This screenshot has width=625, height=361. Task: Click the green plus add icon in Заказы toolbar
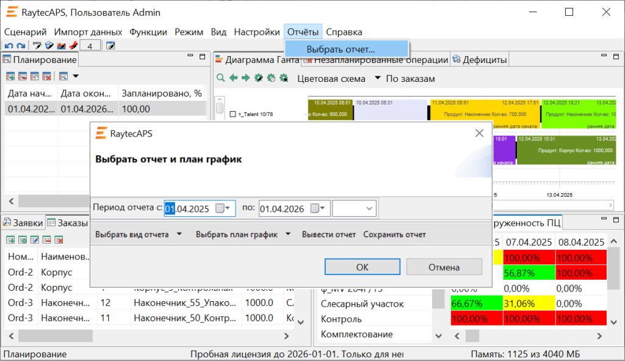[10, 239]
